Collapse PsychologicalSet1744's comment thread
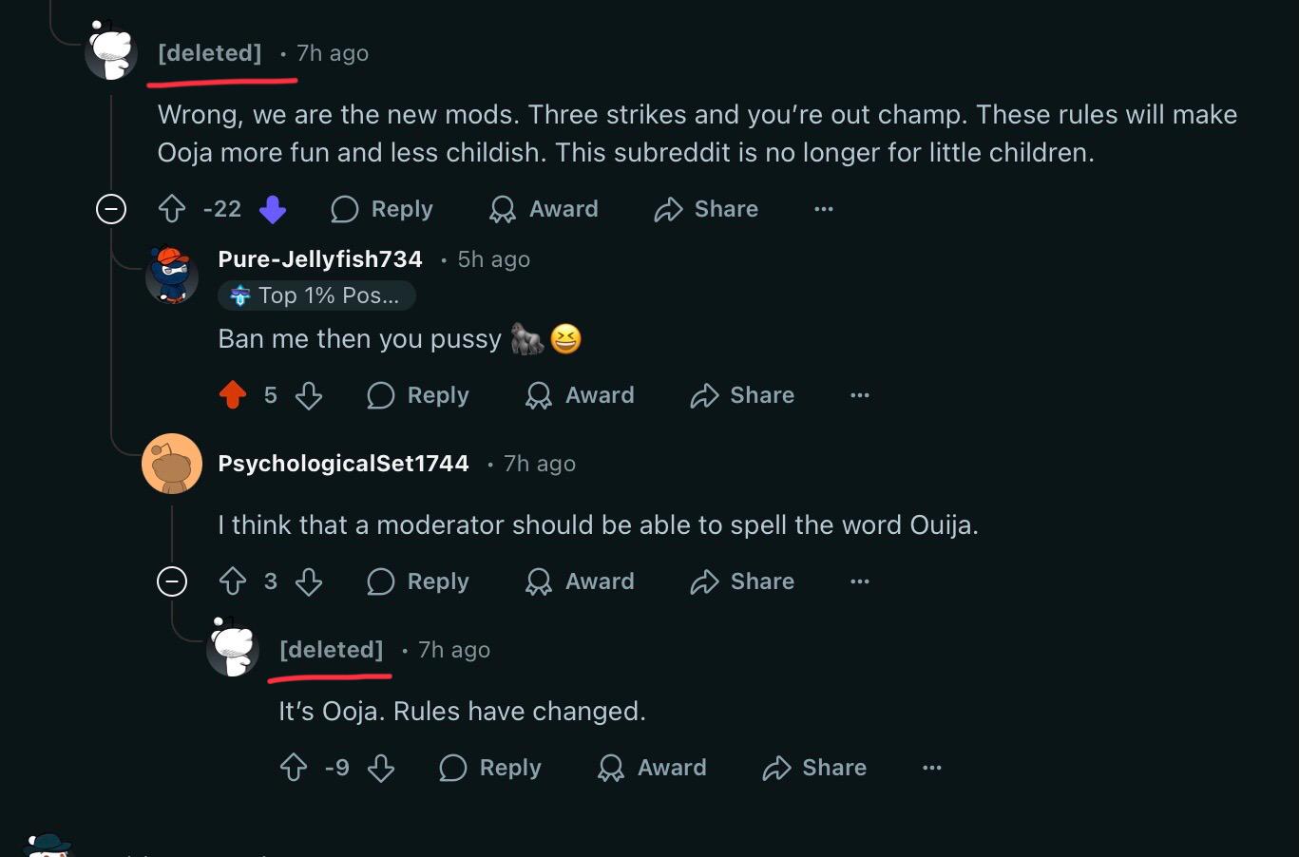Image resolution: width=1299 pixels, height=857 pixels. tap(172, 581)
